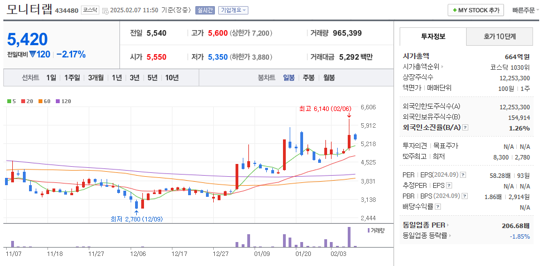
Task: Click the 최고 6,140 (02/06) chart label
Action: (x=325, y=108)
